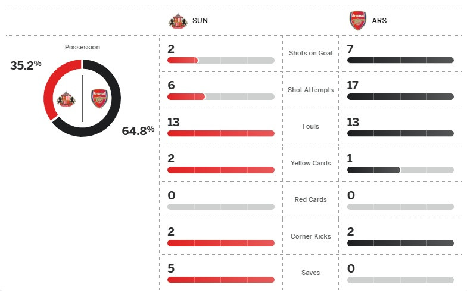Click the Sunderland crest inside the possession donut

pyautogui.click(x=66, y=98)
